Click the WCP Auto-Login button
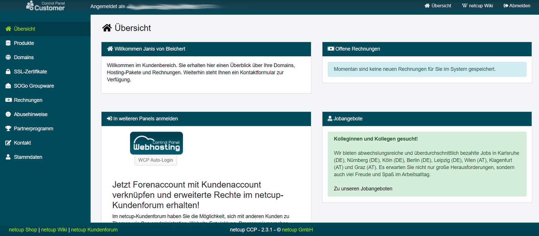The width and height of the screenshot is (539, 236). pos(156,160)
